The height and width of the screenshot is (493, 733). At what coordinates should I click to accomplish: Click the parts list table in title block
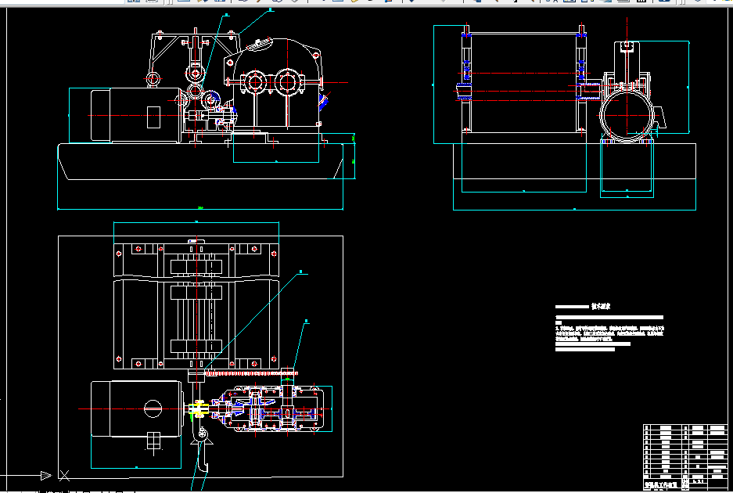(684, 452)
